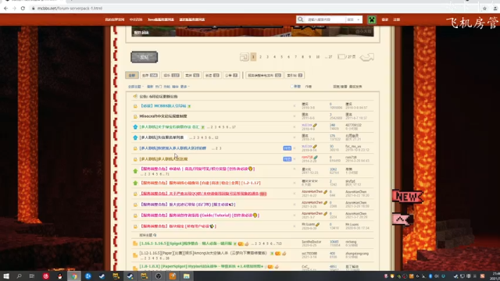Select the highlighted 全部 category tab
Screen dimensions: 500x281
tap(132, 75)
